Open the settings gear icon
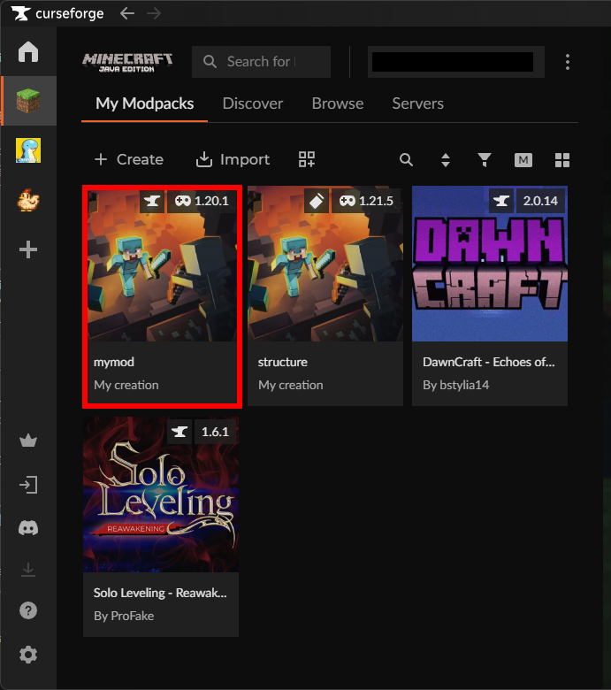 28,655
